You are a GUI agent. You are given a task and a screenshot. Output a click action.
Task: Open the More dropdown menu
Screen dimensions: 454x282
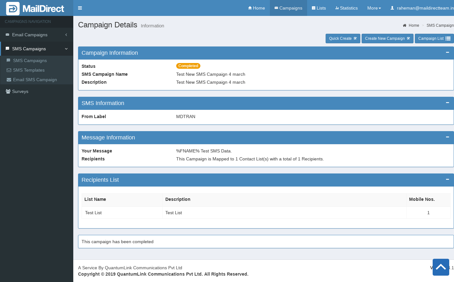(374, 8)
